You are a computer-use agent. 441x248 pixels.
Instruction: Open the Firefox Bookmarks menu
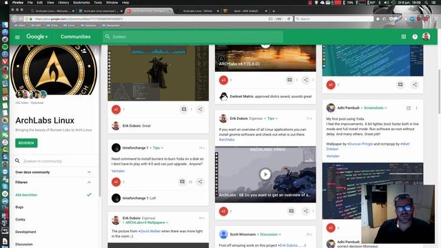(81, 3)
